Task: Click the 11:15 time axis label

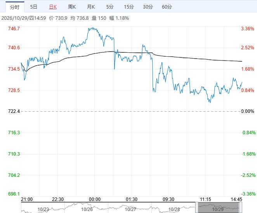Action: (x=205, y=199)
